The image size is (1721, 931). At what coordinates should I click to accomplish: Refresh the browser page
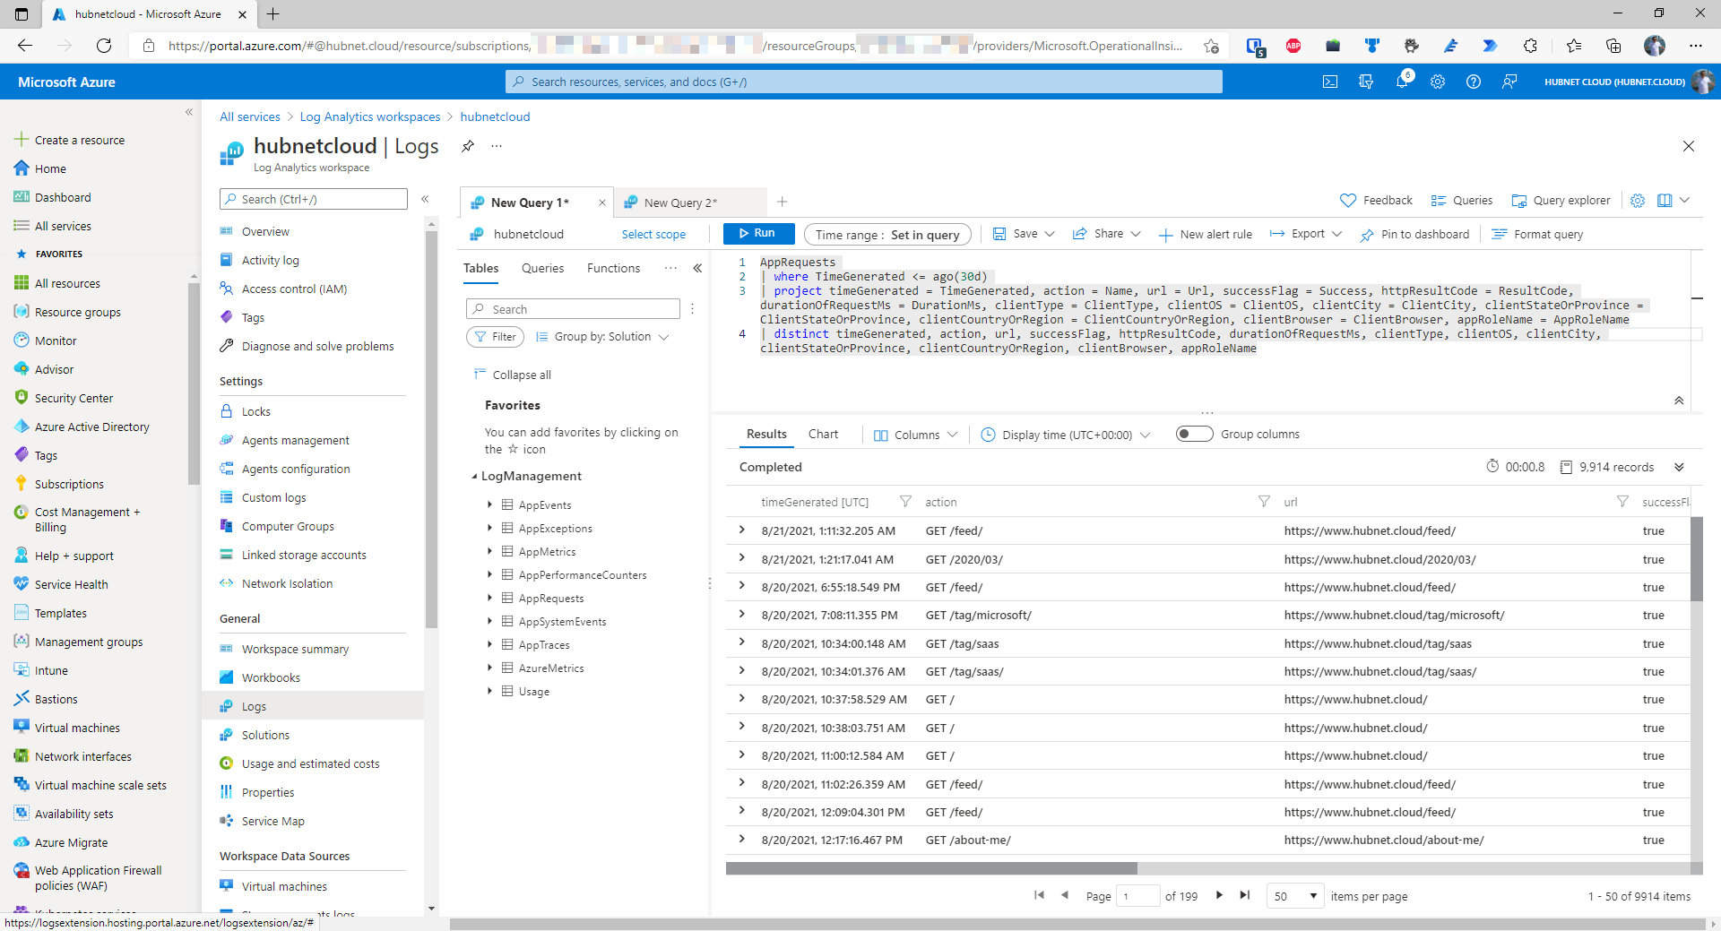coord(104,46)
